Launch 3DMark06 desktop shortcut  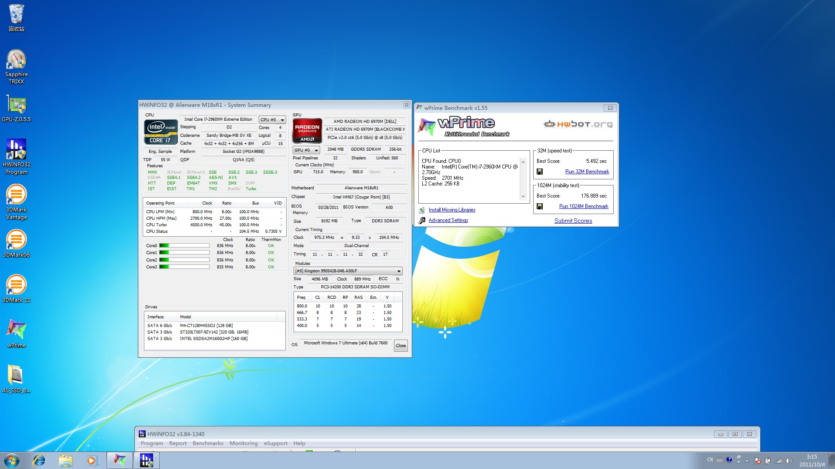coord(17,244)
